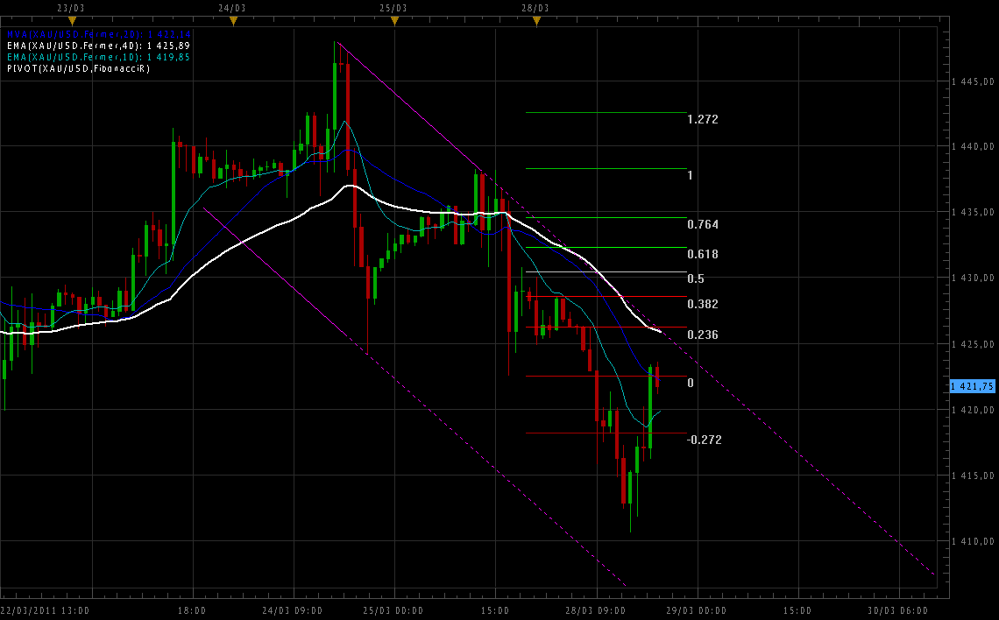Click the 0.764 Fibonacci level label
999x620 pixels.
[x=703, y=225]
